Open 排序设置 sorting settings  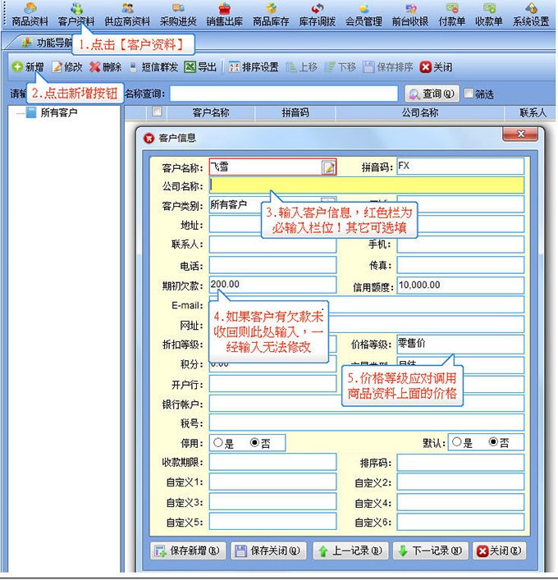pyautogui.click(x=254, y=67)
